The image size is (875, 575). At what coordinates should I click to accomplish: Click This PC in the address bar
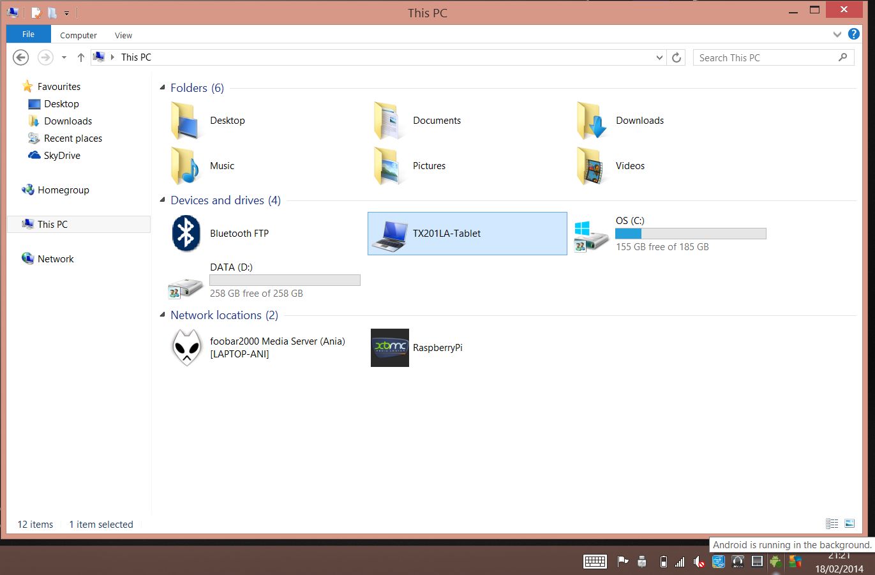[x=136, y=57]
